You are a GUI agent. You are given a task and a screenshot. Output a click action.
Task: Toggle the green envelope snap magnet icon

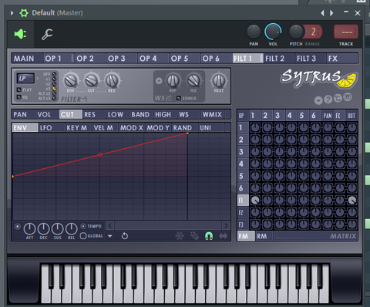(209, 236)
